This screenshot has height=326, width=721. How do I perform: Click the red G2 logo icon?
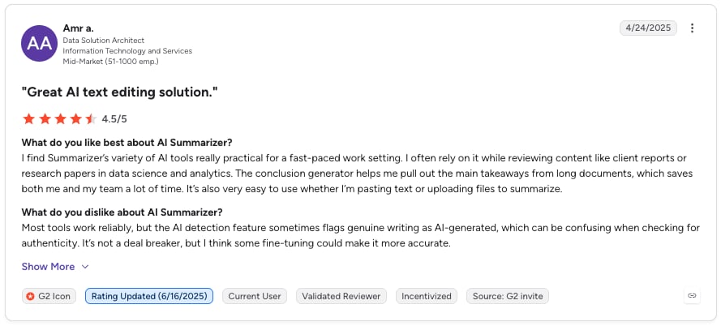(x=30, y=296)
